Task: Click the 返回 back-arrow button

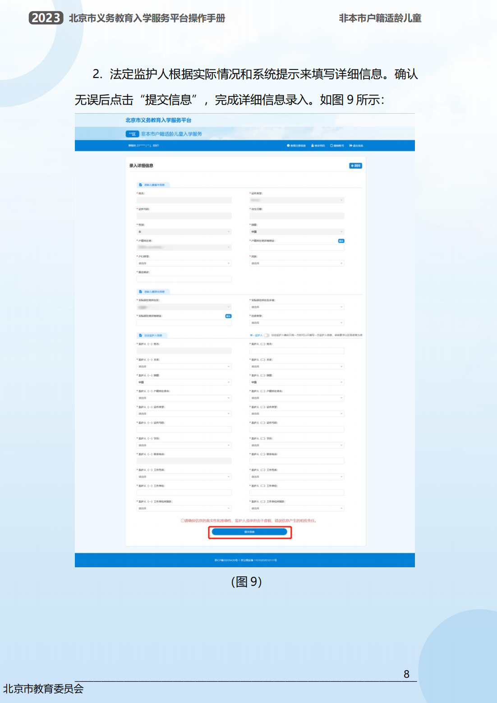Action: point(355,165)
